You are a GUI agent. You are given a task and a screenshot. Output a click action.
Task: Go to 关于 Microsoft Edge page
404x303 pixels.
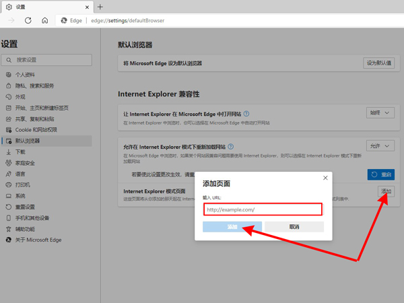[38, 240]
